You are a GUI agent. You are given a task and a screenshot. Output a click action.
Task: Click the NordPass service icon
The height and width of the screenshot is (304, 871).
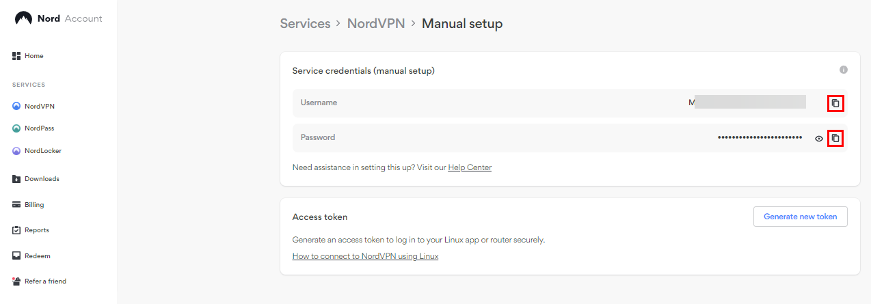coord(16,128)
